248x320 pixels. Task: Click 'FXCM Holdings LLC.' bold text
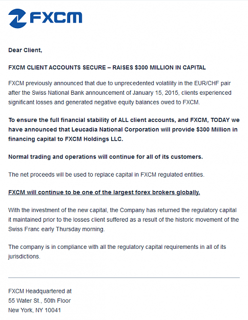[x=94, y=139]
